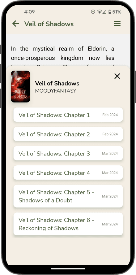The width and height of the screenshot is (136, 275).
Task: Select Veil of Shadows: Chapter 1
Action: pos(68,115)
